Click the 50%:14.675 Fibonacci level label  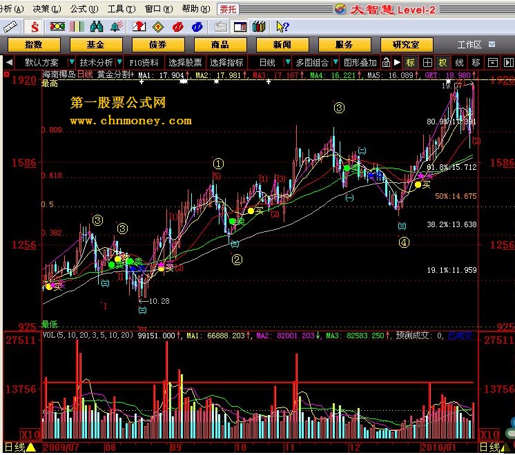(x=456, y=196)
